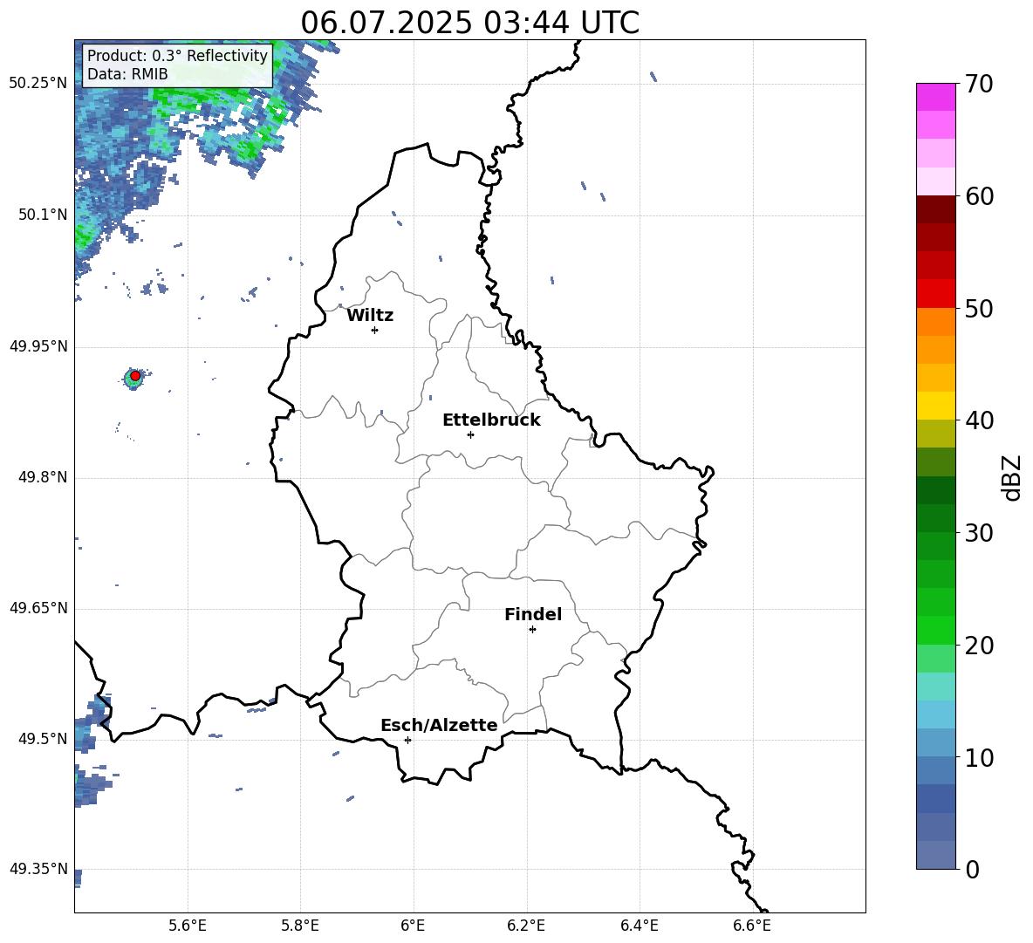Click the Product: 0.3° Reflectivity text

click(x=177, y=55)
